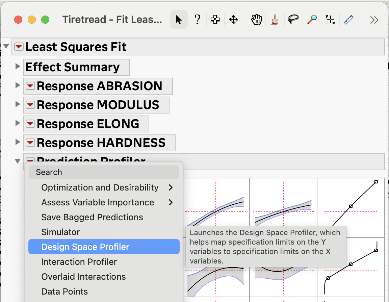Viewport: 389px width, 302px height.
Task: Click the menu Search field
Action: tap(104, 172)
